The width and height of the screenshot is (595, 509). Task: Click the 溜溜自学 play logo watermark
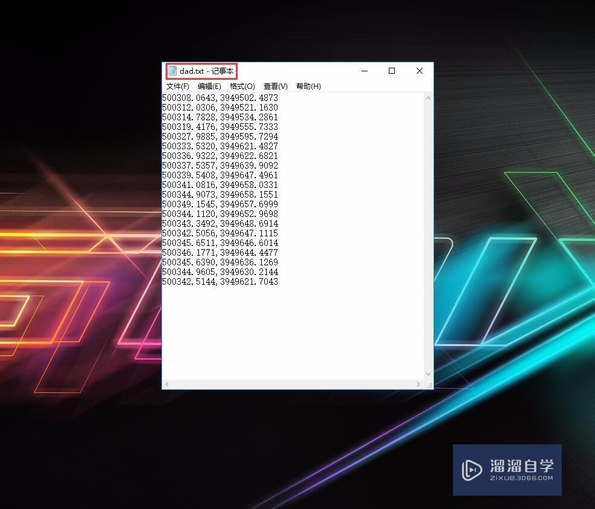(471, 469)
